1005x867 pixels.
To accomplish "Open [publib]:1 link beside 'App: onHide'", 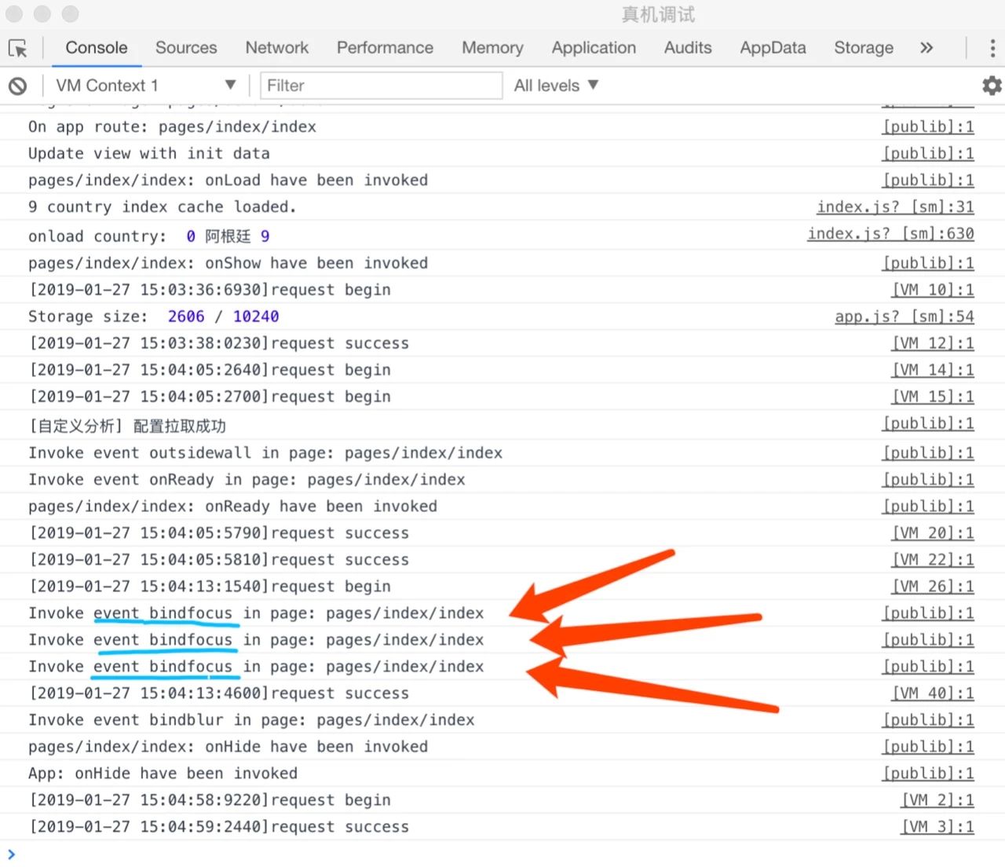I will pyautogui.click(x=928, y=774).
